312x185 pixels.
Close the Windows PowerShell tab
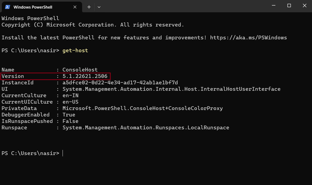75,7
